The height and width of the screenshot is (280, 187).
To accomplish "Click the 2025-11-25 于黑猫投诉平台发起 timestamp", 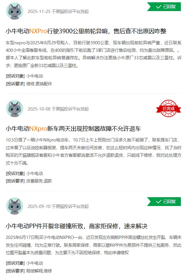I will tap(58, 11).
